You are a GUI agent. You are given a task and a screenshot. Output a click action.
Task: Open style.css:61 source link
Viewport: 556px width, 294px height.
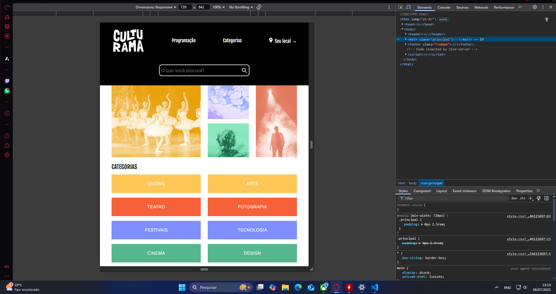529,216
